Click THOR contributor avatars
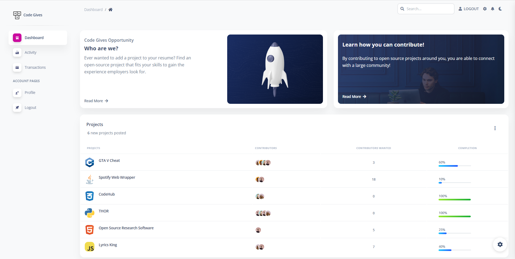This screenshot has height=259, width=515. pos(263,213)
